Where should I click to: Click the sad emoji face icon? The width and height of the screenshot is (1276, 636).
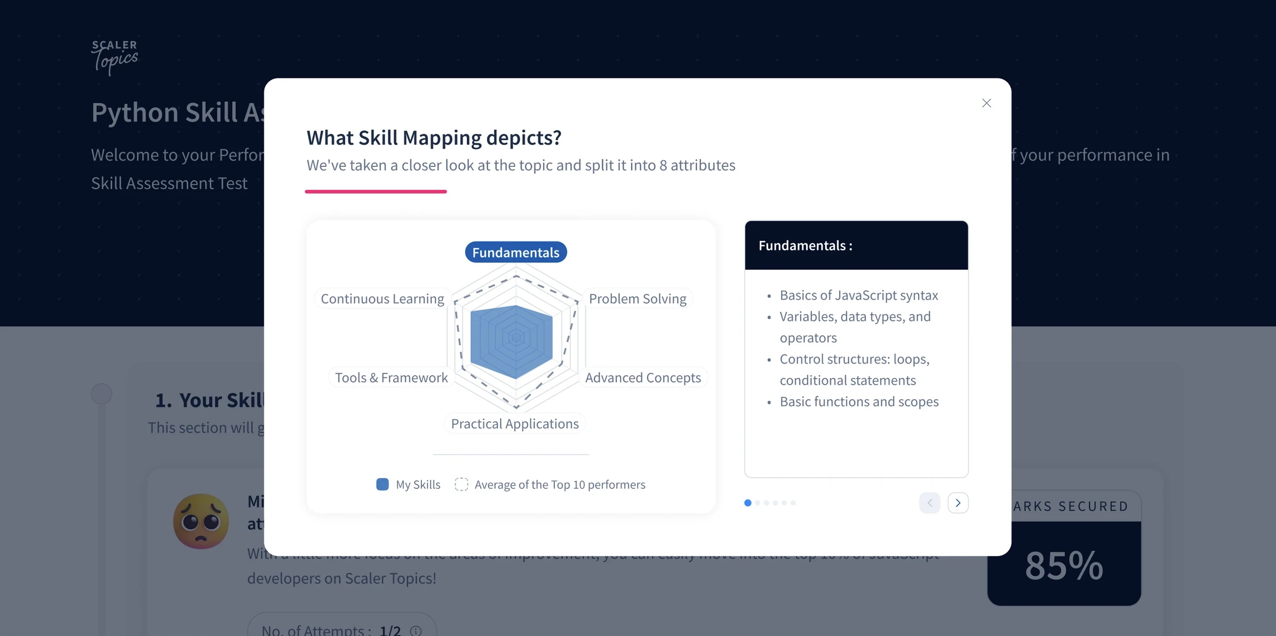tap(201, 521)
